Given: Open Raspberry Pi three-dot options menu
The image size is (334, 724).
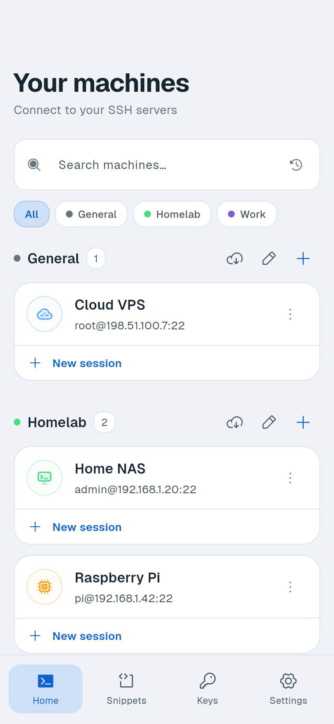Looking at the screenshot, I should tap(290, 587).
